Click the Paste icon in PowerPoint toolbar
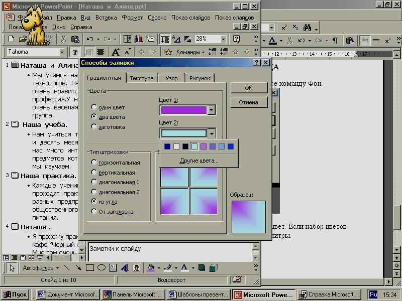 [75, 39]
